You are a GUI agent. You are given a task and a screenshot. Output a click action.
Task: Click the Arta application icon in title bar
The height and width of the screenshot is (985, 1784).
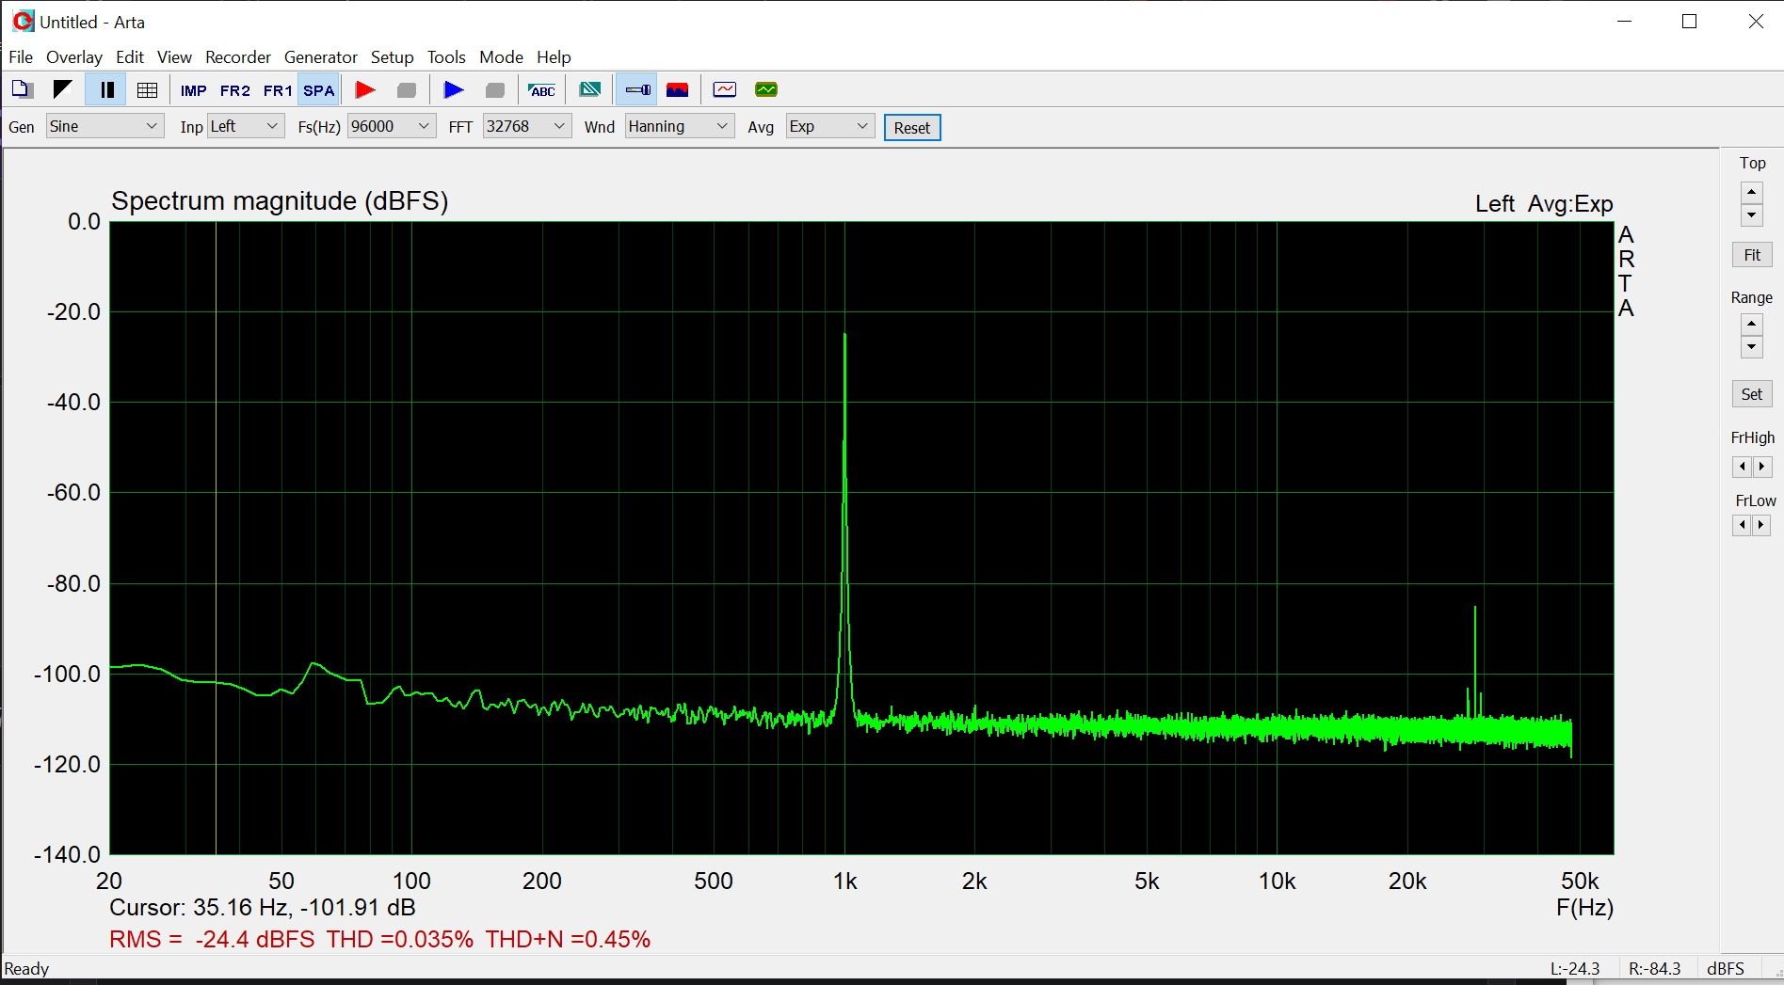23,21
